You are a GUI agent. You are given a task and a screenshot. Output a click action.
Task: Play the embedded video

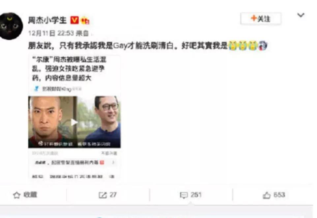74,122
